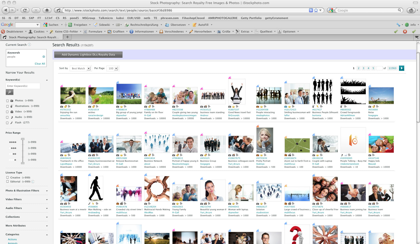This screenshot has width=420, height=244.
Task: Open Sidewiki from the Google toolbar
Action: tap(102, 25)
